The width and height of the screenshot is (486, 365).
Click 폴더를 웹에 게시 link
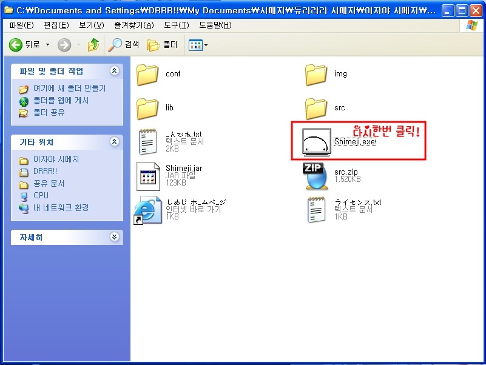click(x=61, y=101)
